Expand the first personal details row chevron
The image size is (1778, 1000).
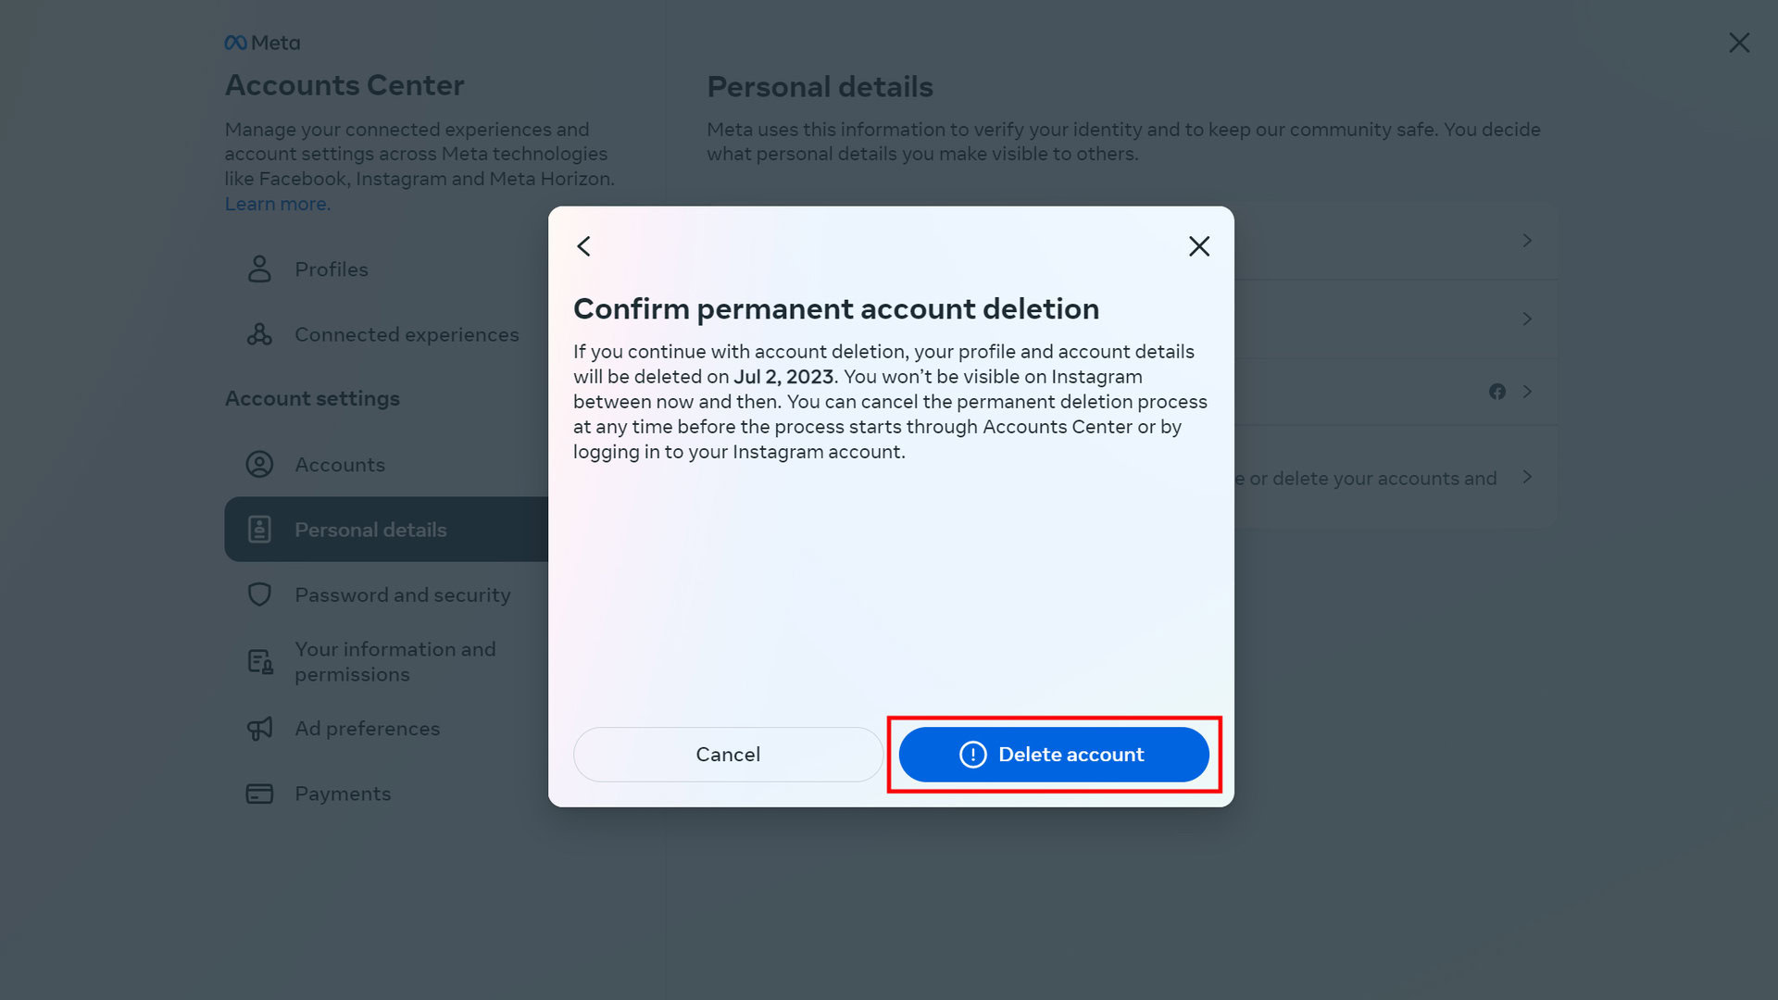(x=1527, y=241)
